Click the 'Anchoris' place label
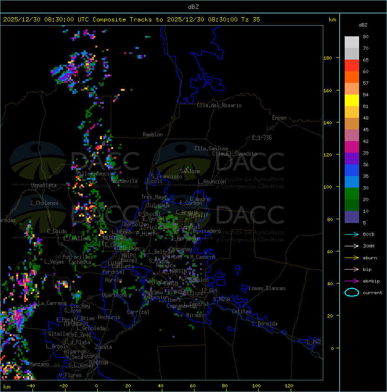 [x=109, y=317]
